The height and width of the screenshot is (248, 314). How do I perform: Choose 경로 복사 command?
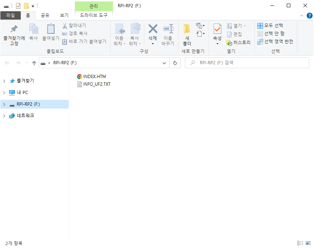tap(75, 33)
